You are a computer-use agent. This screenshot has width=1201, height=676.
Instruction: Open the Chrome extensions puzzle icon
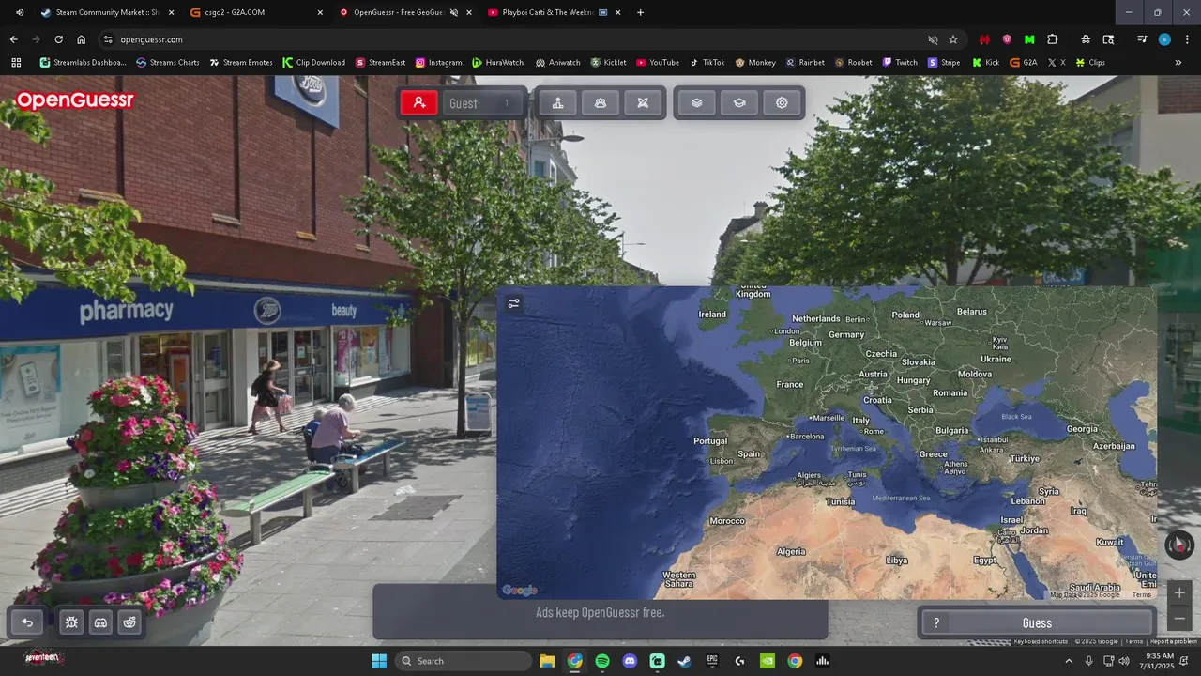point(1053,39)
